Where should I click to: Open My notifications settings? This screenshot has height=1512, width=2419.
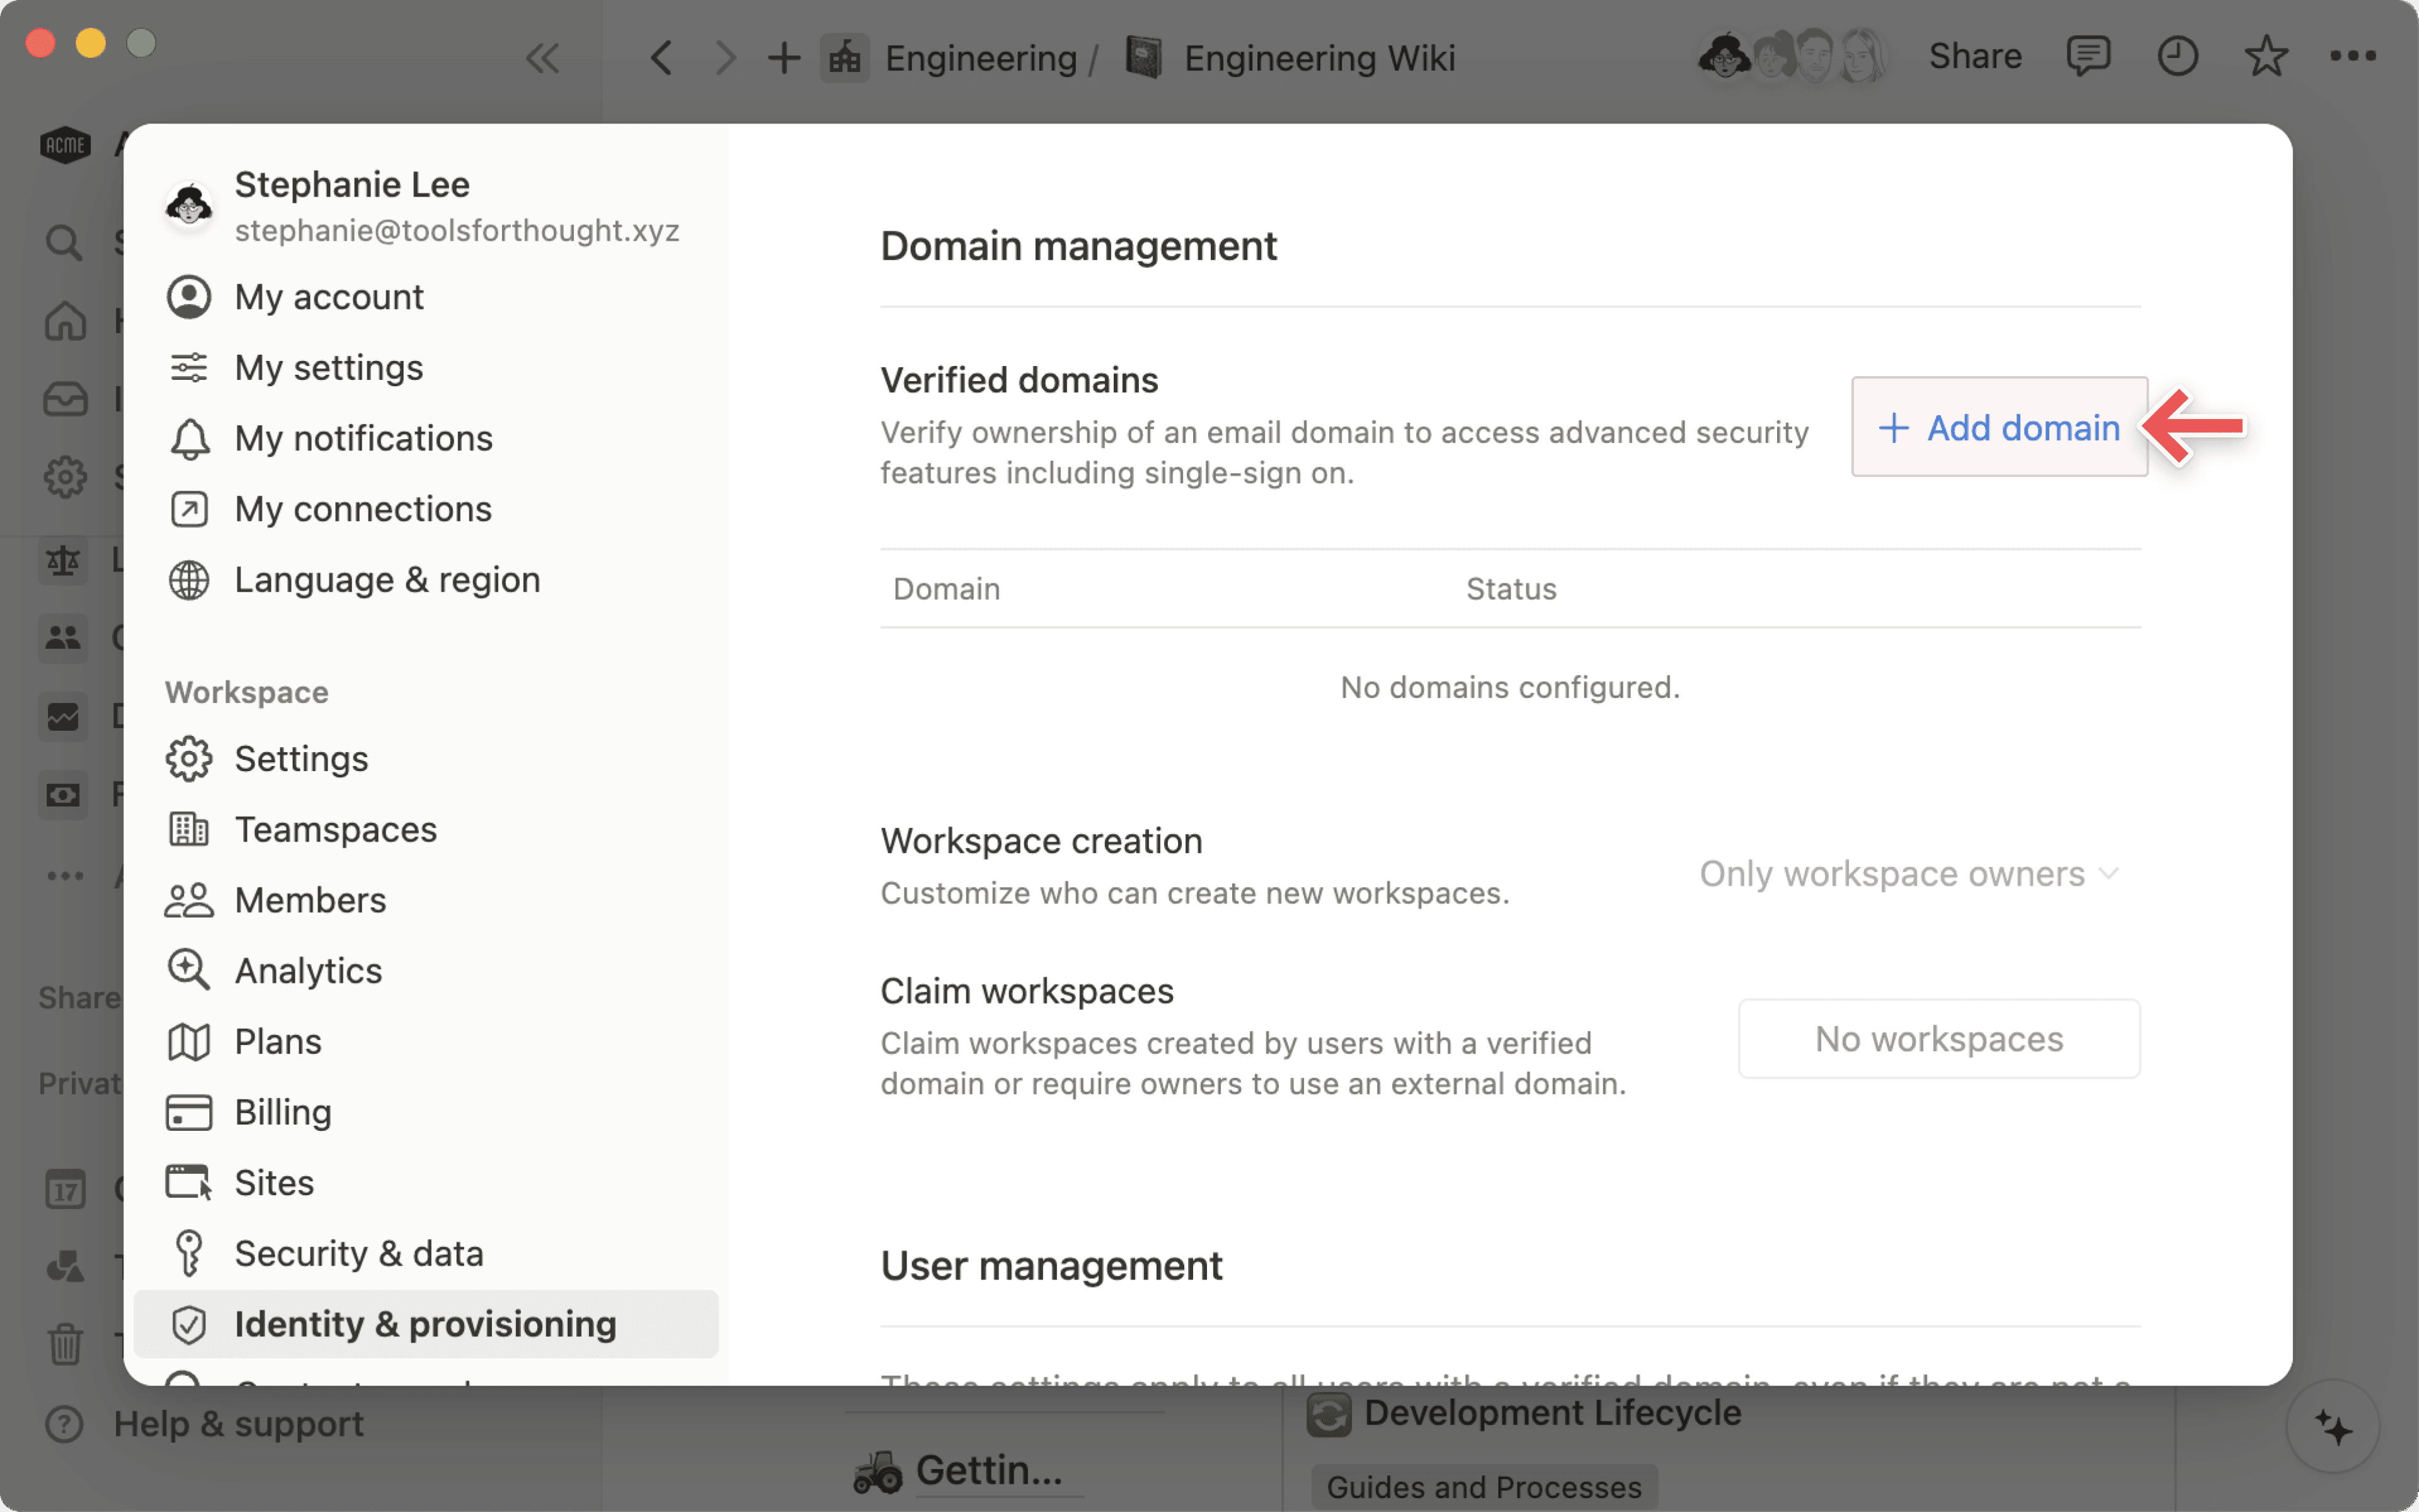click(363, 438)
